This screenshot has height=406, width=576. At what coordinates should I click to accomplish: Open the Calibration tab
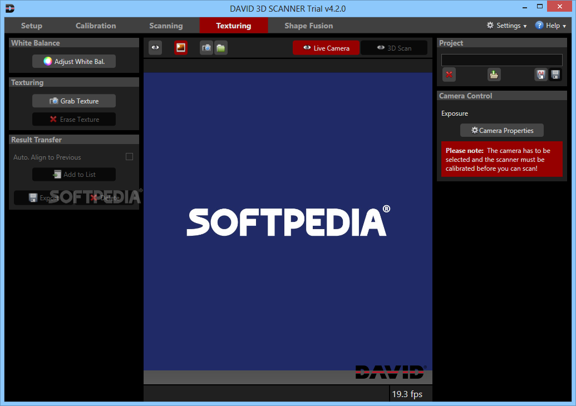point(96,26)
